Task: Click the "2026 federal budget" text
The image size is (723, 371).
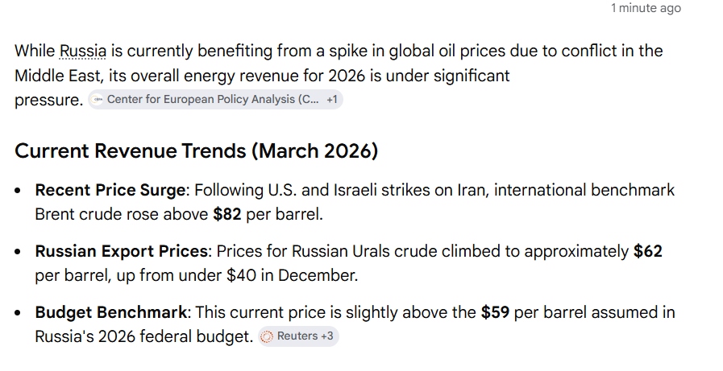Action: [175, 337]
